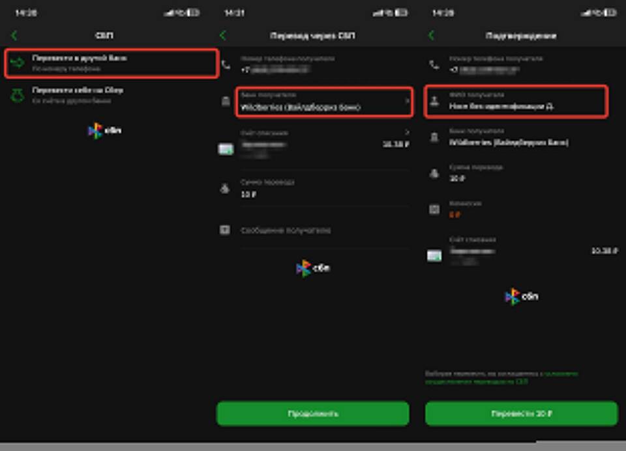Tap the message icon beside Сообщение получателю

(225, 230)
